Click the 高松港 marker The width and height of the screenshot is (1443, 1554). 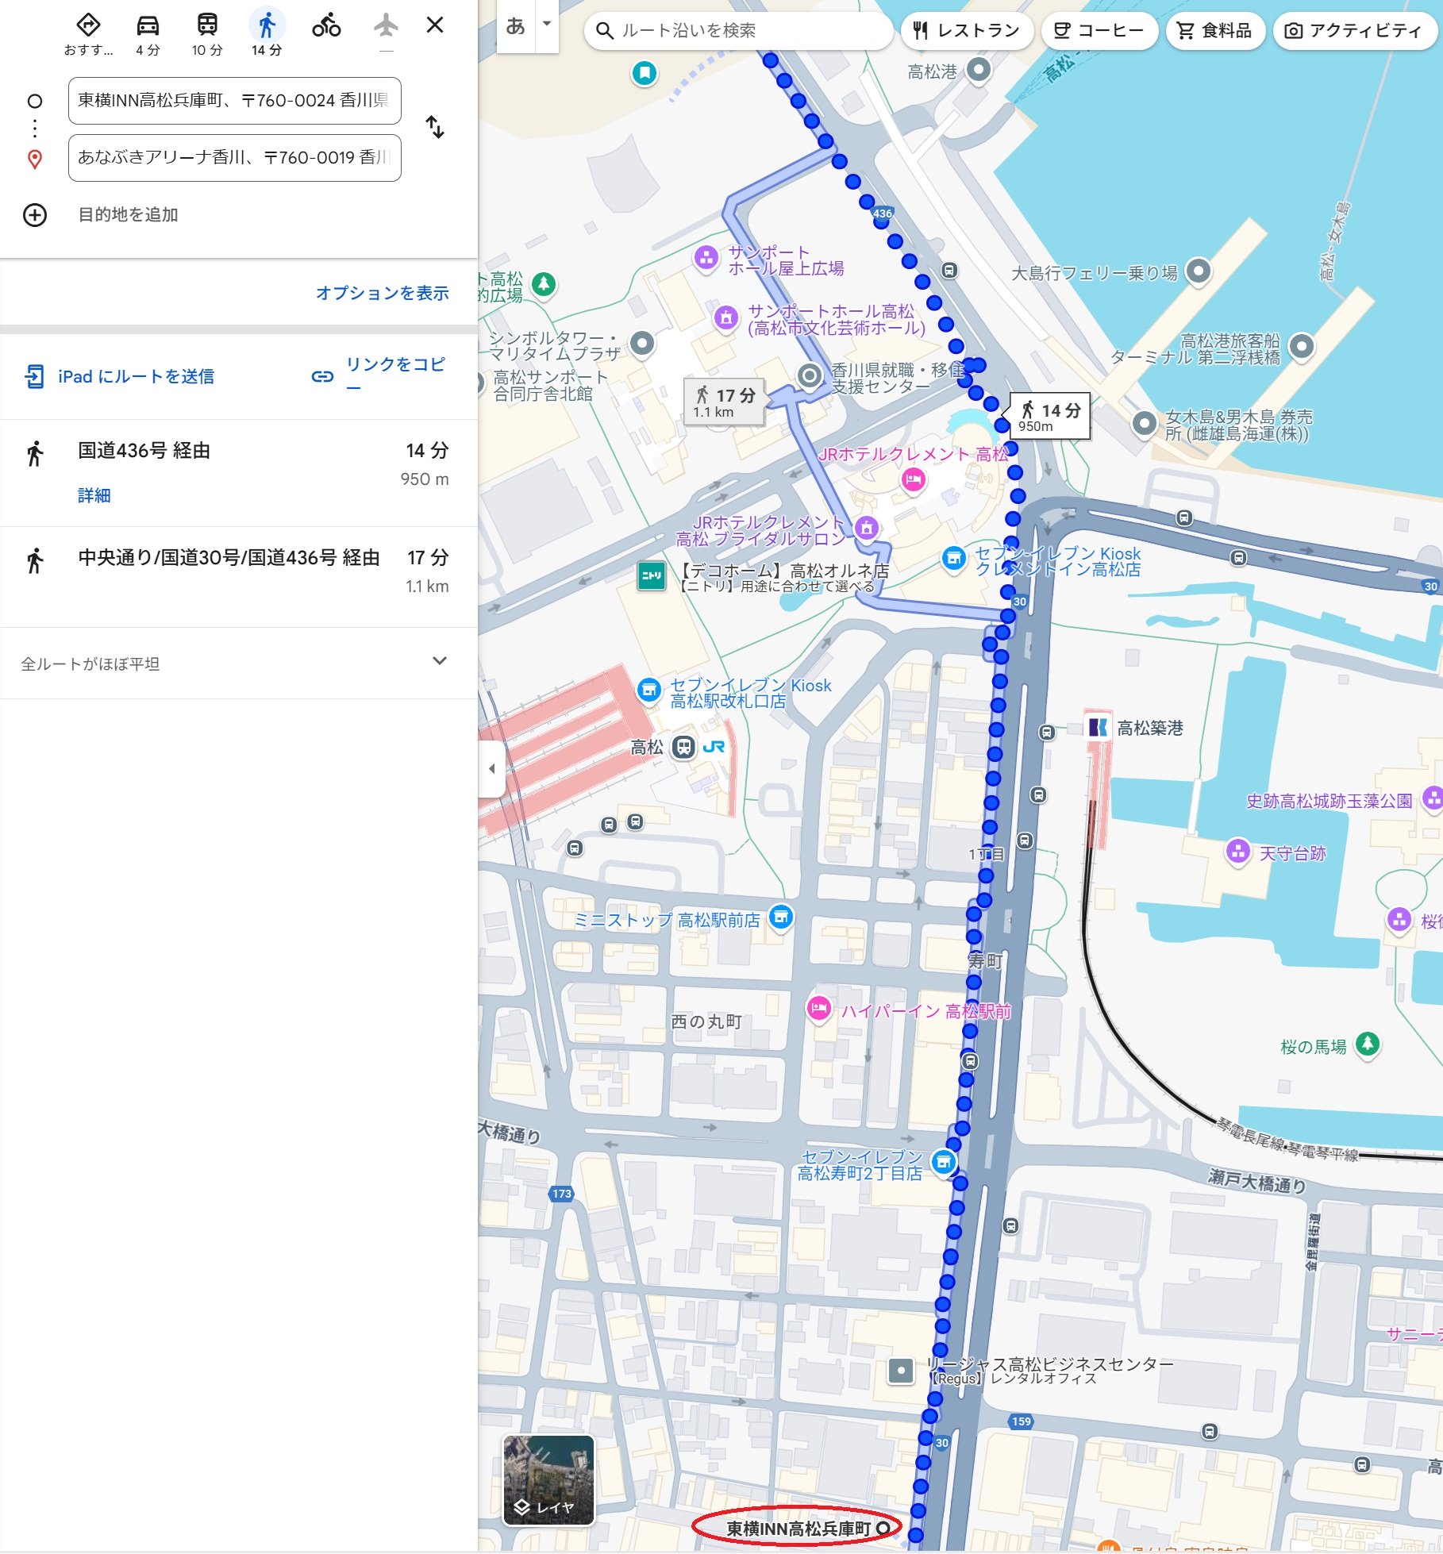[979, 70]
